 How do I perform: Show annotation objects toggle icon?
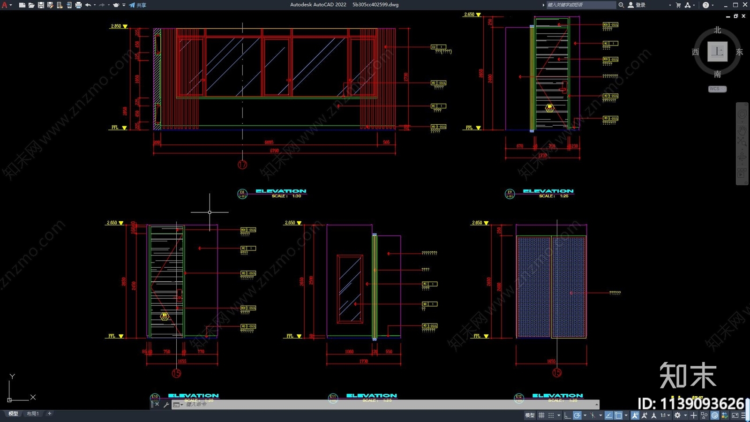pyautogui.click(x=635, y=415)
